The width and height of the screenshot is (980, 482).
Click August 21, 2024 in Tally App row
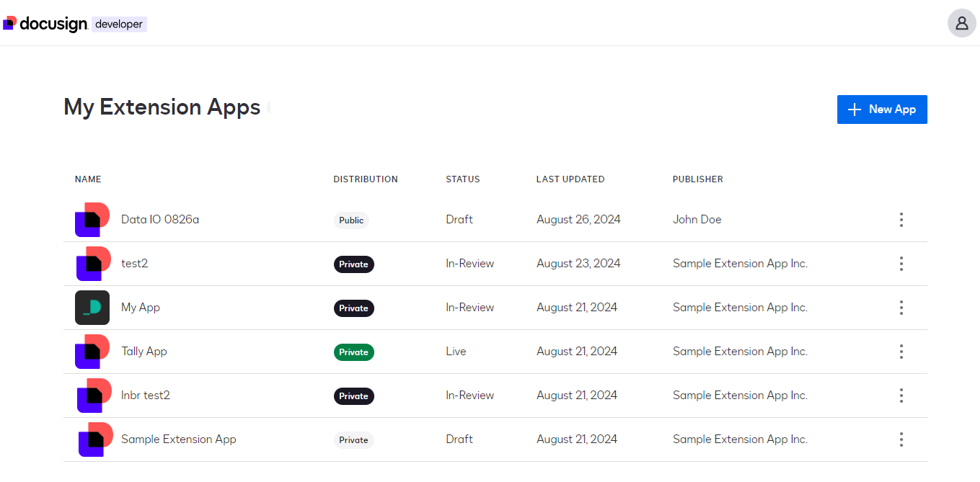(577, 352)
